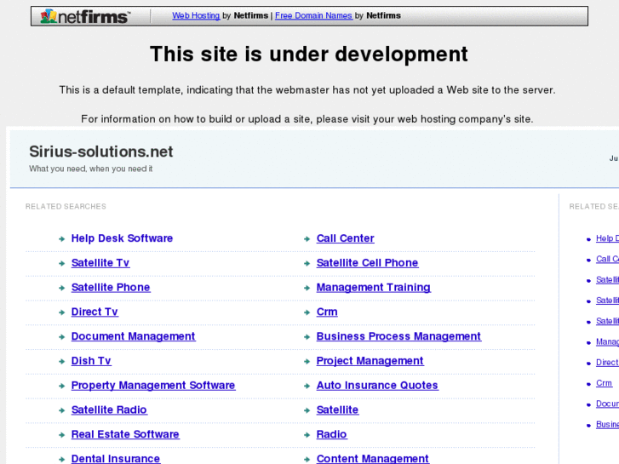
Task: Click the Netfirms logo in header
Action: pos(85,16)
